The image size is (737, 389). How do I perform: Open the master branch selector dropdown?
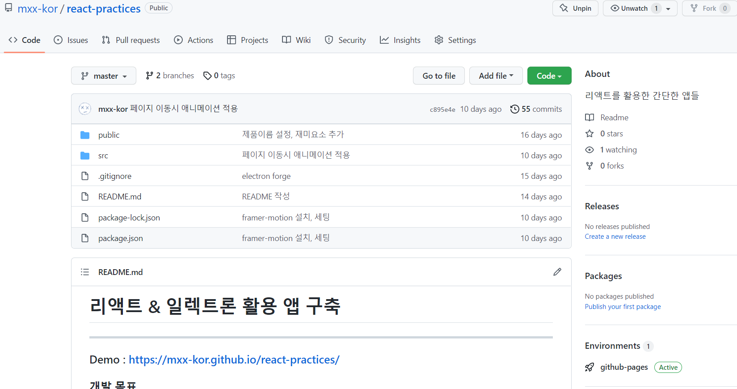[x=104, y=76]
